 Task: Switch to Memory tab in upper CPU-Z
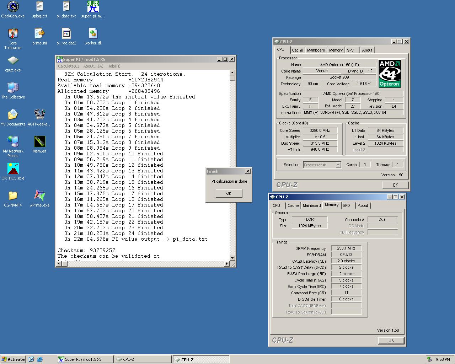tap(336, 50)
